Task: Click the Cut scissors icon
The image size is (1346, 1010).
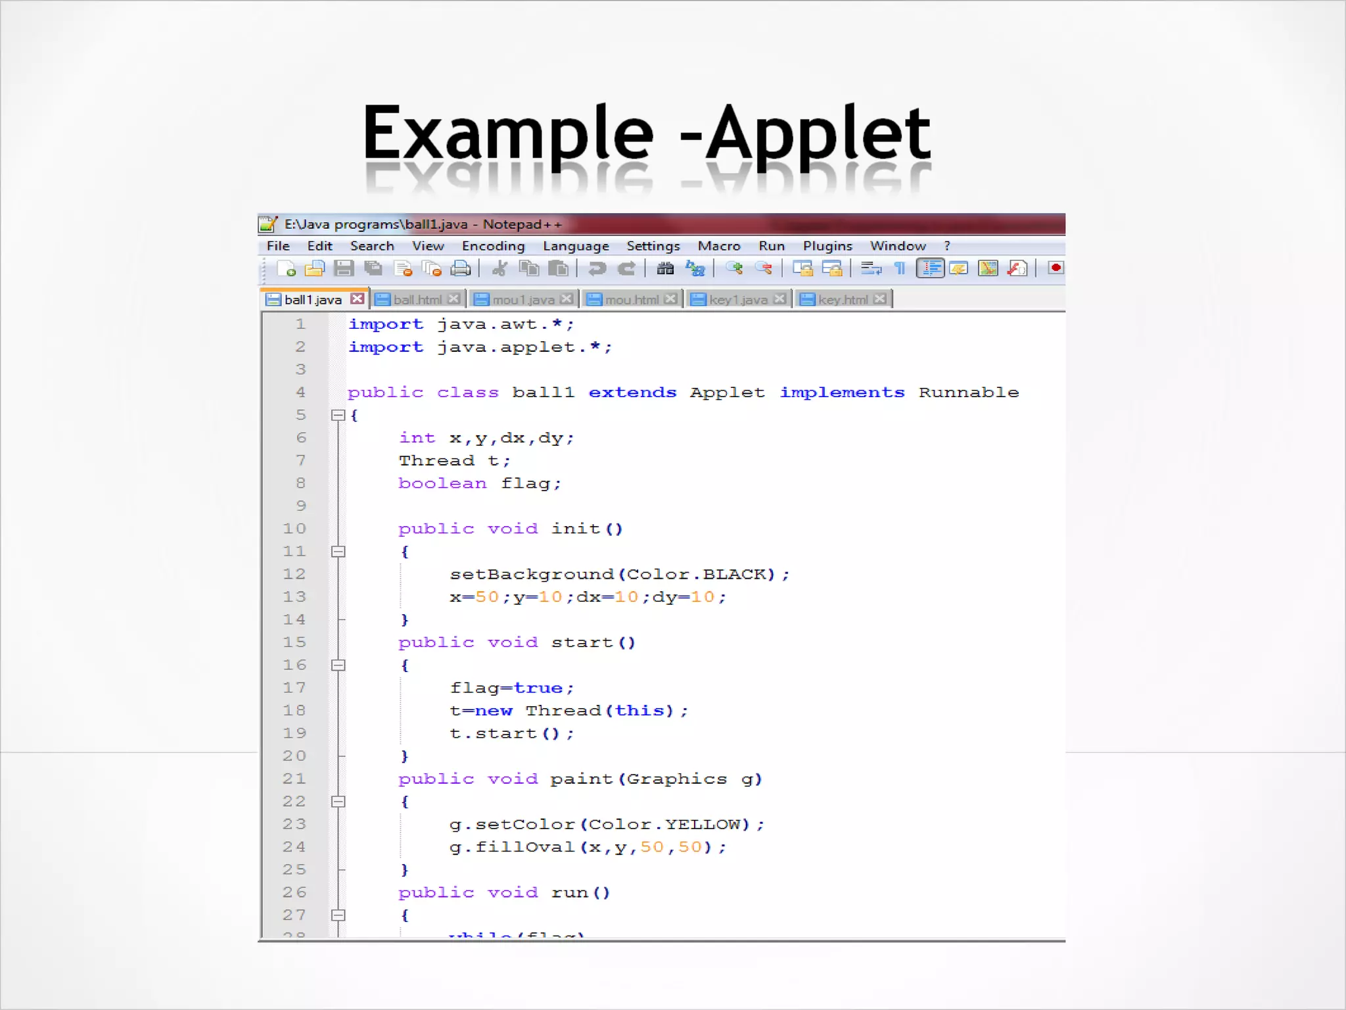Action: (x=499, y=268)
